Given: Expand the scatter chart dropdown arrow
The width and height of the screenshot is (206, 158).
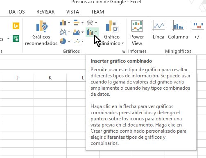Looking at the screenshot, I should click(x=82, y=41).
